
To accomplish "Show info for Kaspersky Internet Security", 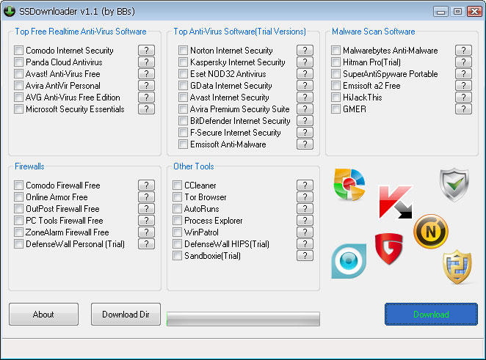I will pos(305,62).
